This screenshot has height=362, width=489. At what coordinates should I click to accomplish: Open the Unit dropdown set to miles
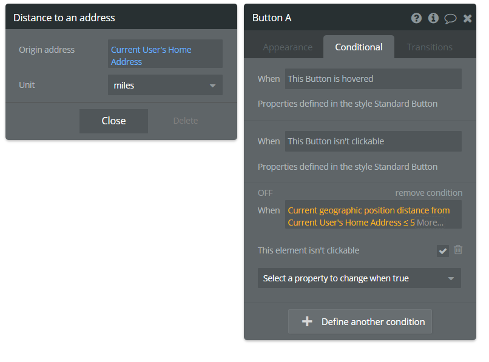(165, 85)
